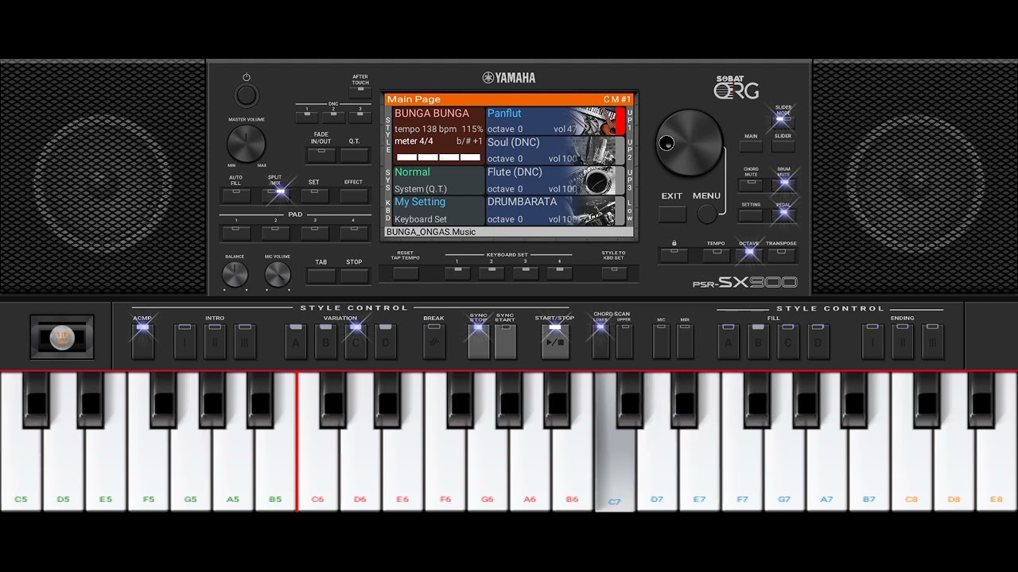
Task: Click the SET button
Action: (314, 195)
